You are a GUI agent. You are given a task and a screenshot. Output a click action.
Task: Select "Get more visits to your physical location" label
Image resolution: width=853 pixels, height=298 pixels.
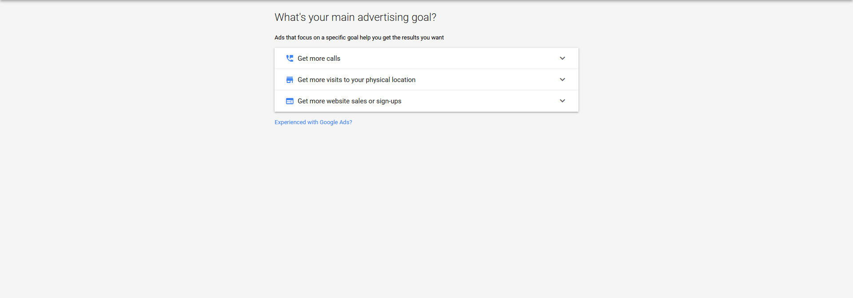tap(356, 80)
